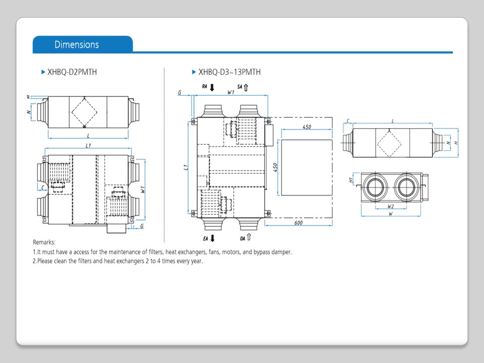Click blue triangle bullet beside XHBQ-D2PMTH
The image size is (484, 363).
[43, 72]
